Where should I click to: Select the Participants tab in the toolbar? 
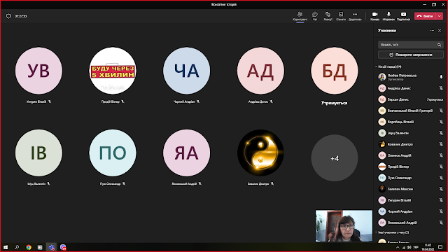tap(300, 16)
